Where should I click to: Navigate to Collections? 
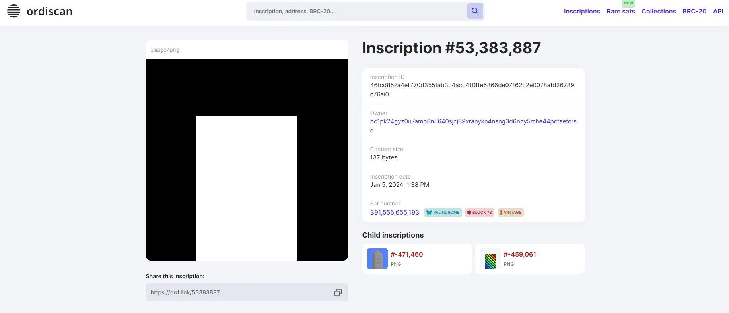pos(658,12)
